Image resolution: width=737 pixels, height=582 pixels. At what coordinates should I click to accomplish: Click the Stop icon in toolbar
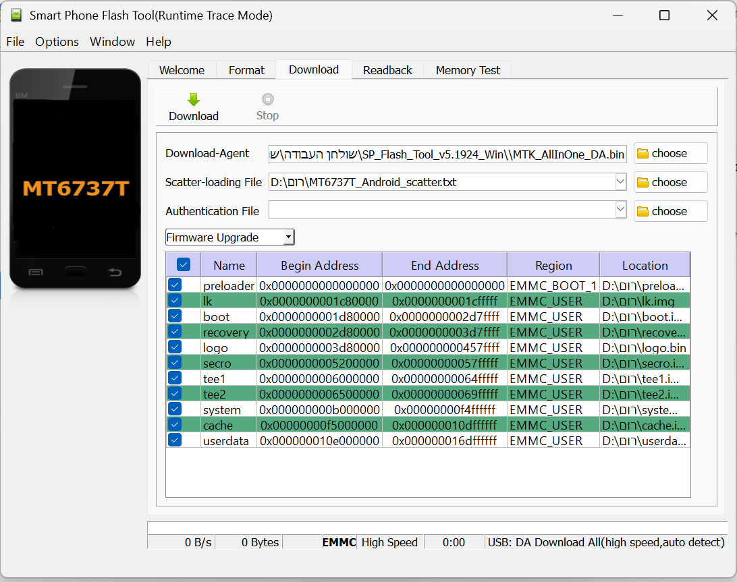tap(267, 100)
